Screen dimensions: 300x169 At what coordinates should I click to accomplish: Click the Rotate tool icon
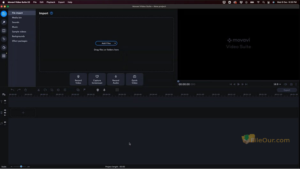click(45, 90)
